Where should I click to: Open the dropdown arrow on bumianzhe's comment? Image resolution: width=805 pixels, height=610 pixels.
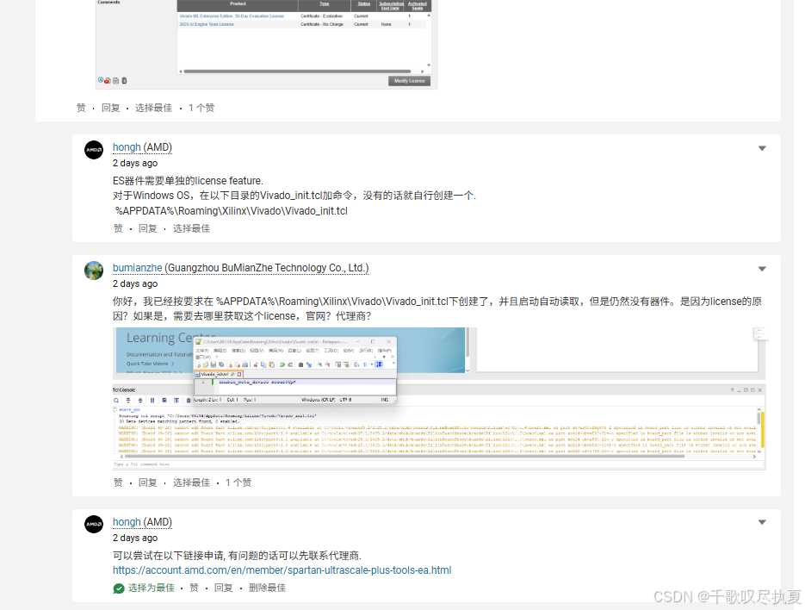[763, 270]
